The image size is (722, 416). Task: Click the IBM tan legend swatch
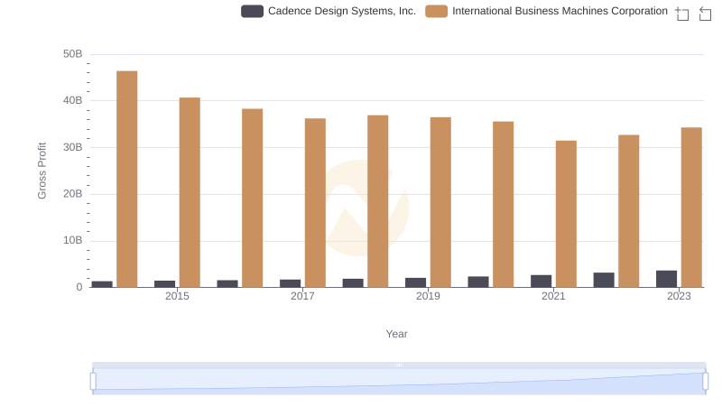click(437, 11)
